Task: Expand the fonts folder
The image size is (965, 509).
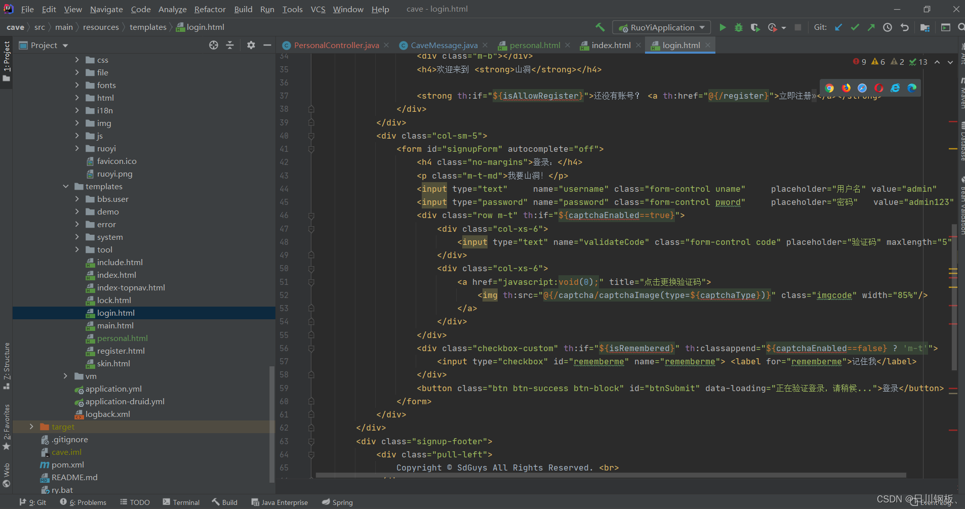Action: tap(77, 85)
